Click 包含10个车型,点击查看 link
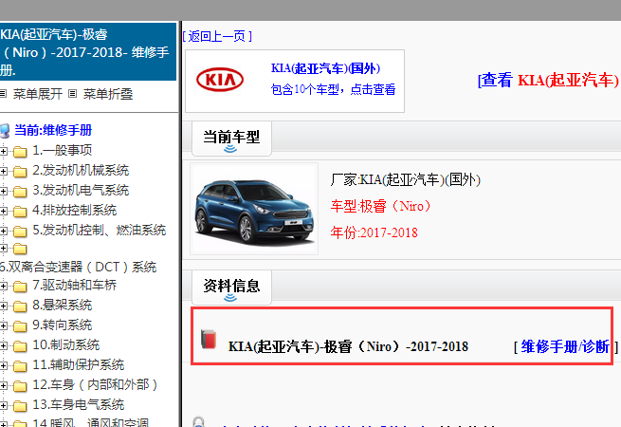621x427 pixels. tap(333, 89)
